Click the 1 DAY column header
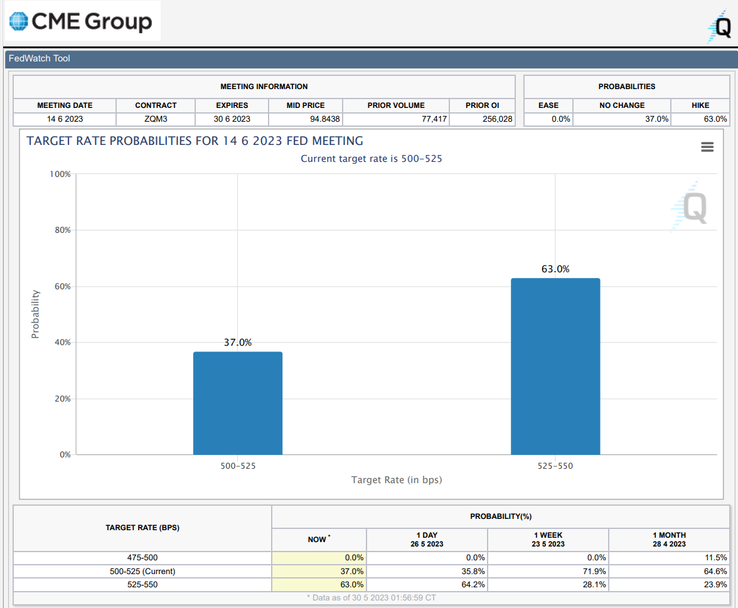The width and height of the screenshot is (738, 608). 427,539
